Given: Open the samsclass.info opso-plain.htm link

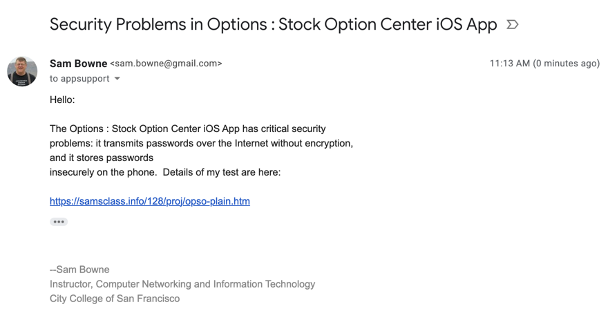Looking at the screenshot, I should click(x=150, y=201).
